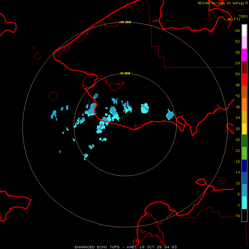Click the TOPS legend heading

coord(243,17)
